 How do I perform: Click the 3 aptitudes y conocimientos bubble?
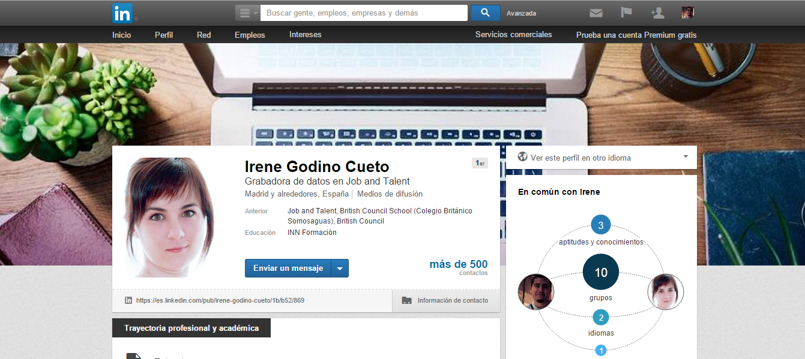[600, 225]
